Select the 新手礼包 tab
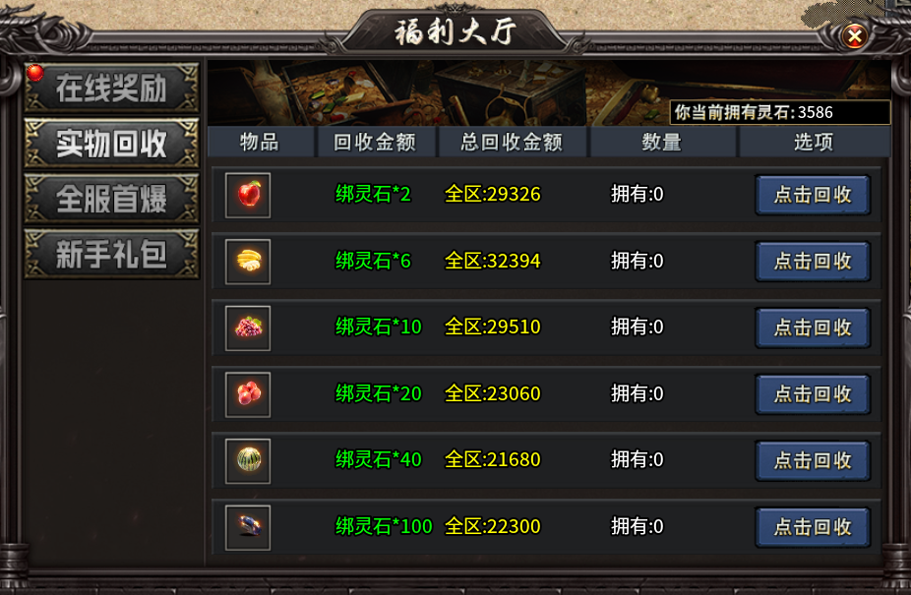911x595 pixels. pyautogui.click(x=111, y=254)
